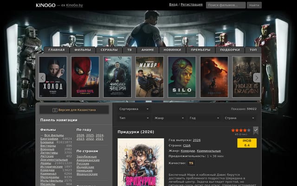Open the Биографии category
This screenshot has width=297, height=186.
(49, 139)
